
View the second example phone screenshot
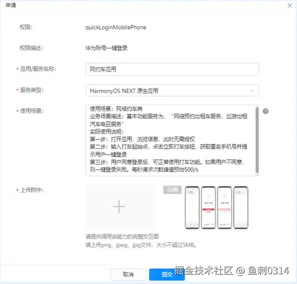[x=209, y=208]
